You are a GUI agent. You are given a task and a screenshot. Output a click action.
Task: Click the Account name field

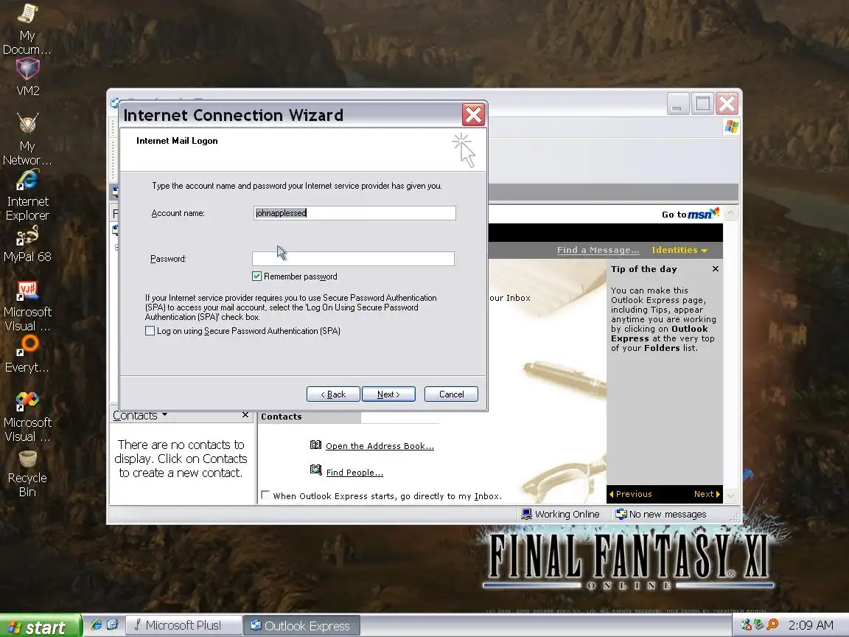coord(354,213)
